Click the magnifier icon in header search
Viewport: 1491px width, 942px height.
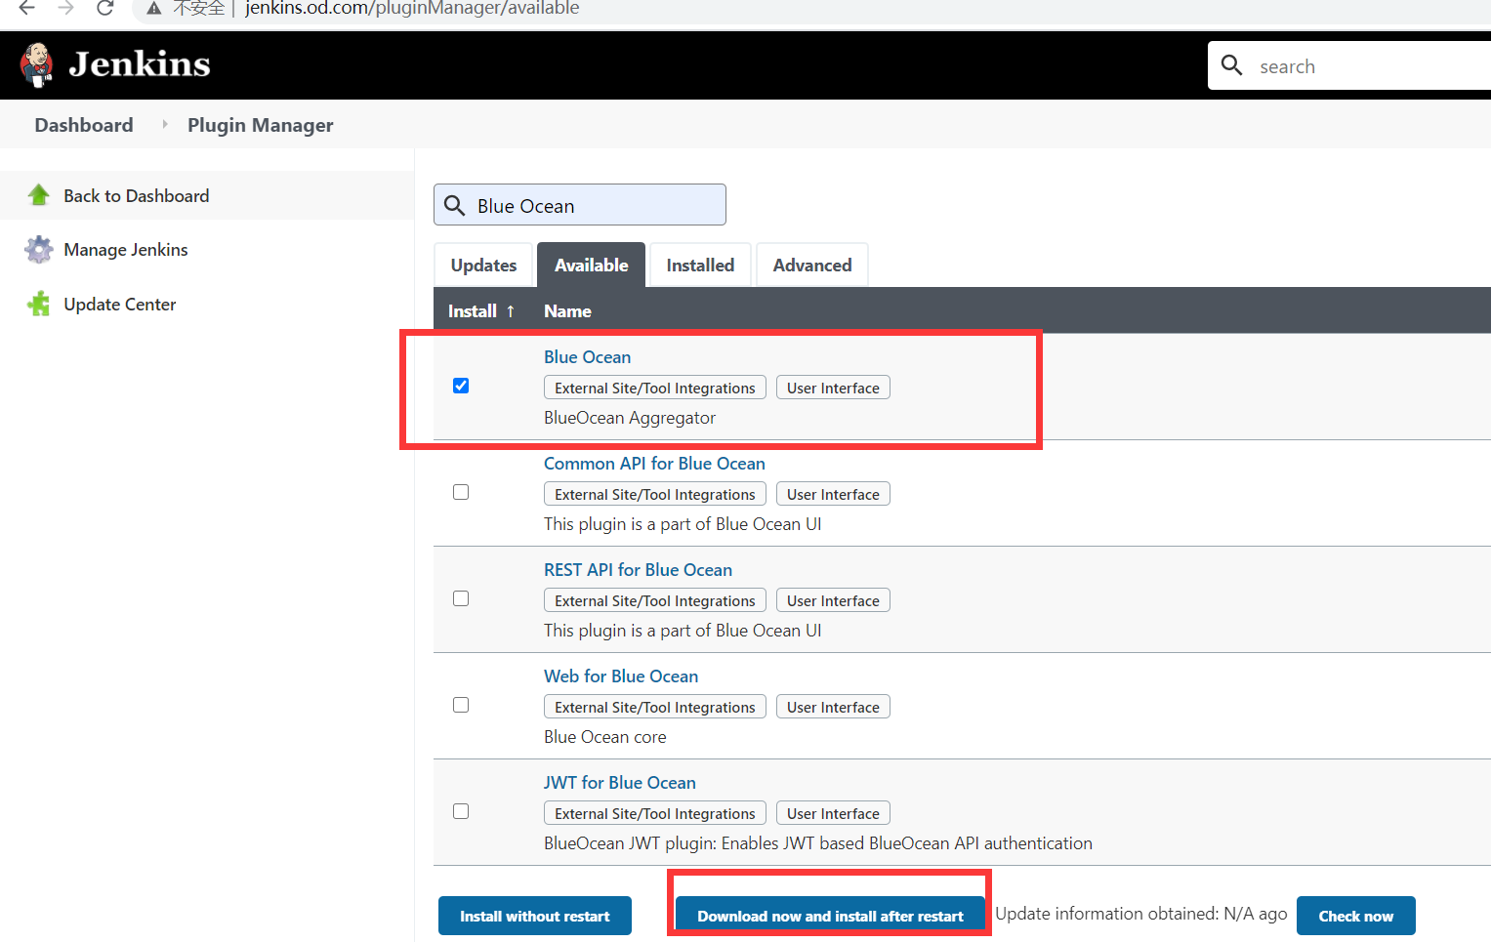pyautogui.click(x=1231, y=65)
